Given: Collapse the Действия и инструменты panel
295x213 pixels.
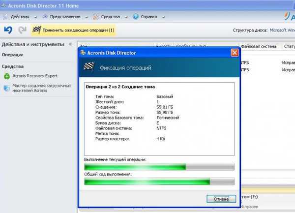Looking at the screenshot, I should coord(70,44).
